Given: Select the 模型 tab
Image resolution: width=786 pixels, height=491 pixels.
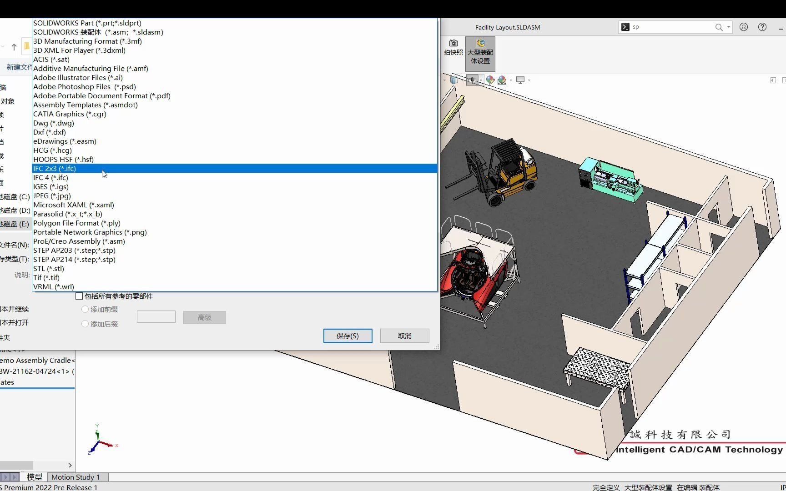Looking at the screenshot, I should tap(34, 477).
